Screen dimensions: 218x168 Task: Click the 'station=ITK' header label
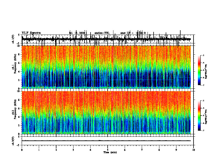tap(102, 33)
